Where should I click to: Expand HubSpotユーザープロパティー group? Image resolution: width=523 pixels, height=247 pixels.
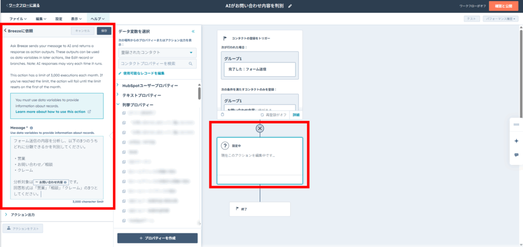click(x=150, y=86)
